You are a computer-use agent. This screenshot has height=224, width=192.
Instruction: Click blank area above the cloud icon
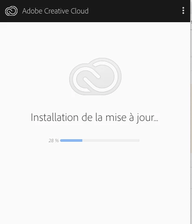pos(95,40)
